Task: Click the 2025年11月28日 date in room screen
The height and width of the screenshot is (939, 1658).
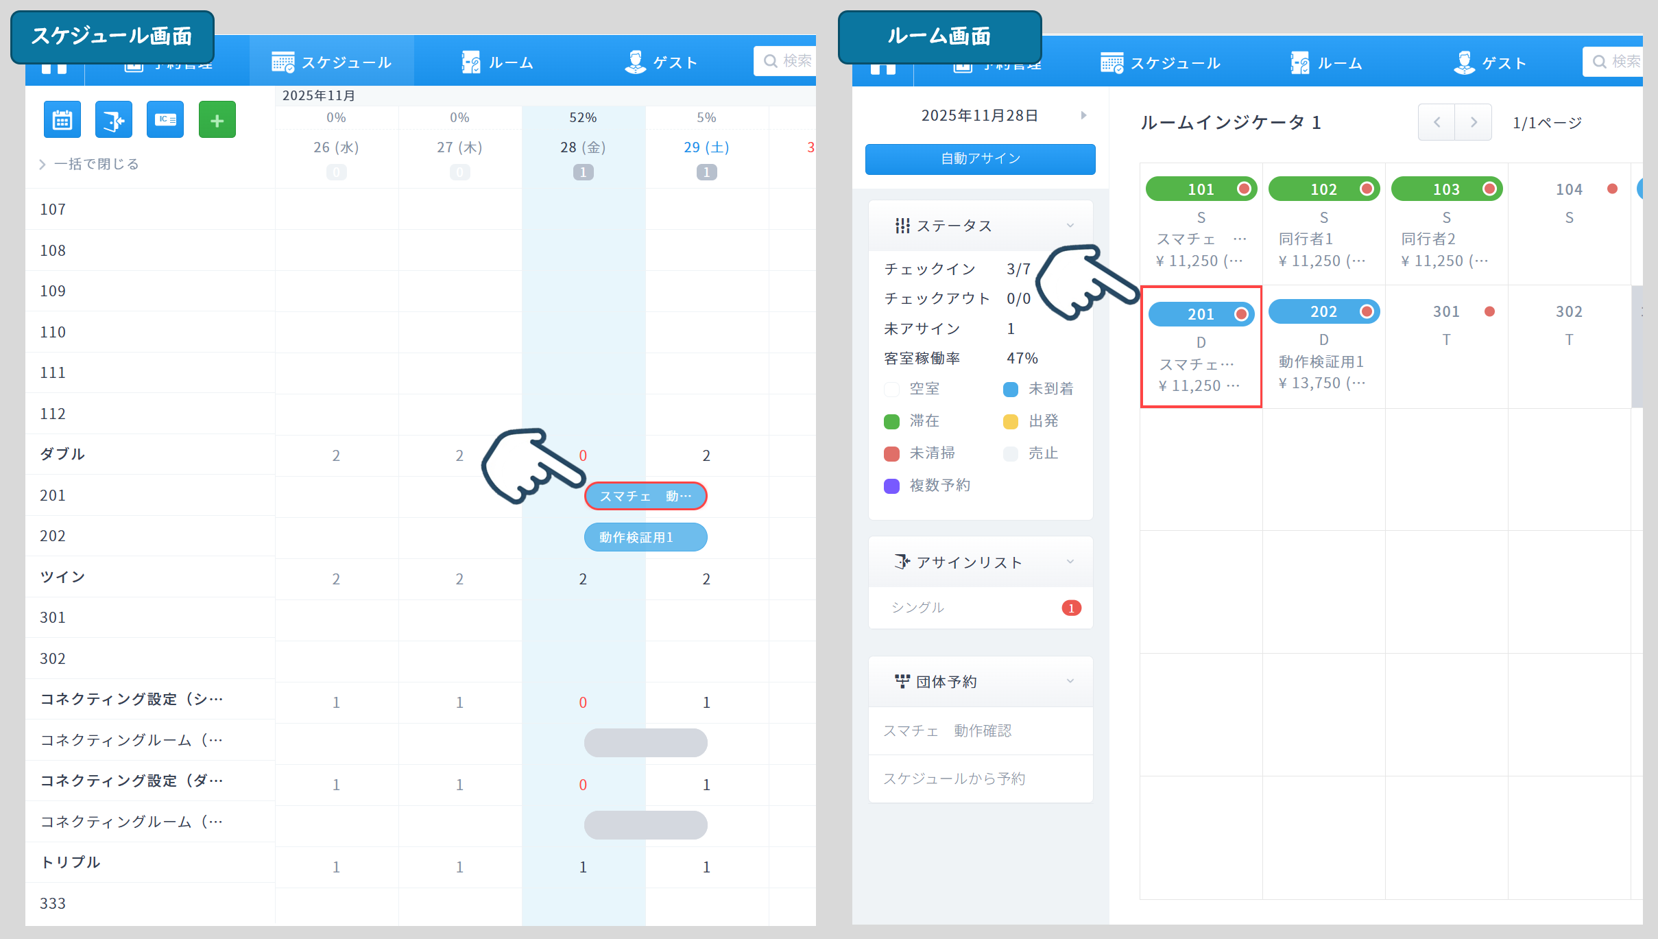Action: (x=979, y=115)
